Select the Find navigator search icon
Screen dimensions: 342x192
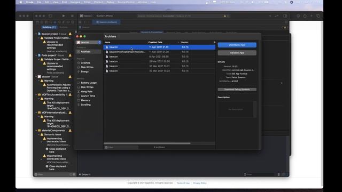click(x=51, y=22)
